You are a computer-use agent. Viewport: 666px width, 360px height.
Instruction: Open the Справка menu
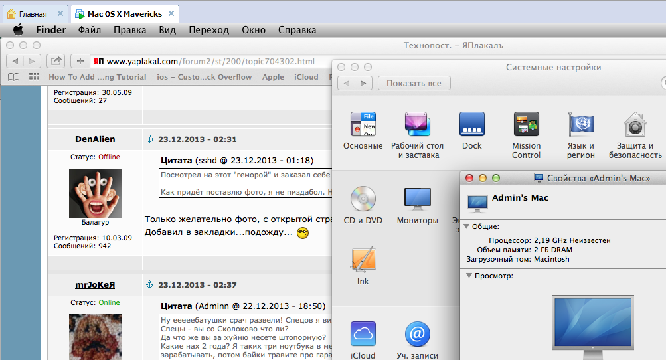pyautogui.click(x=297, y=30)
